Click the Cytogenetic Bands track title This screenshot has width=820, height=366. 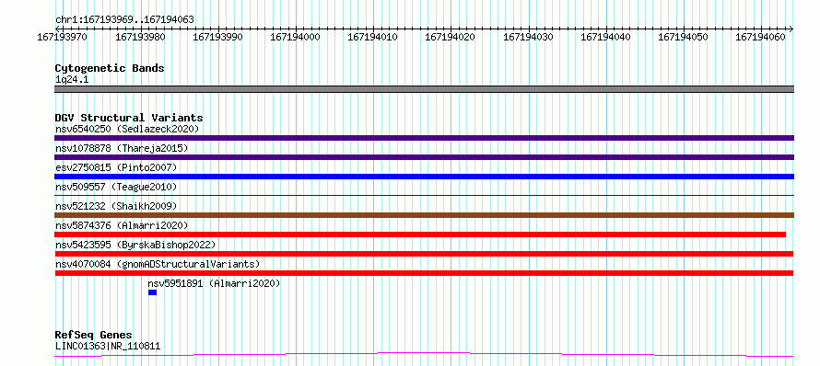(x=110, y=68)
